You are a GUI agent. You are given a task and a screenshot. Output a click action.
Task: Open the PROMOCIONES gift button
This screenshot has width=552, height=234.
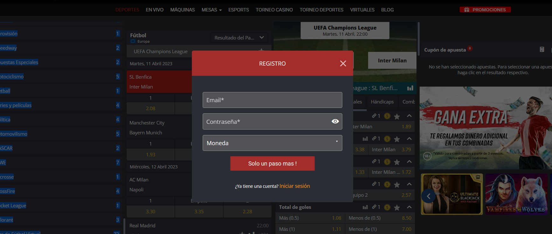click(x=485, y=10)
